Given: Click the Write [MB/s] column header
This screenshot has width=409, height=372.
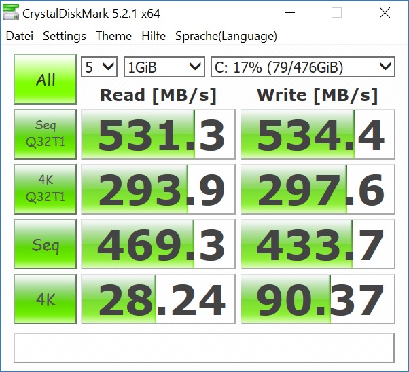Looking at the screenshot, I should [x=317, y=96].
